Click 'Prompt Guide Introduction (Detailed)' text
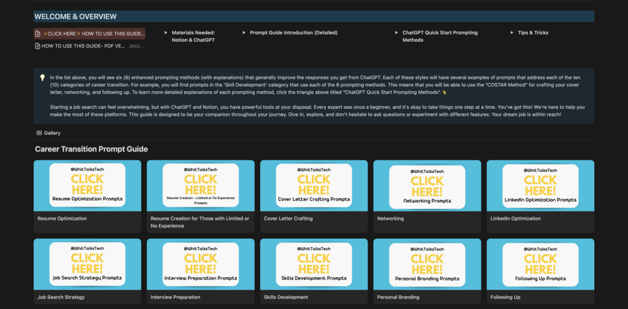Screen dimensions: 628x309 [294, 33]
